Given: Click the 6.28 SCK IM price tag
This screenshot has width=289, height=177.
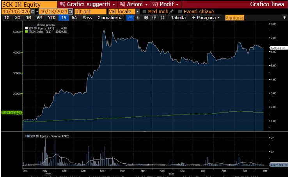Looking at the screenshot, I should click(x=278, y=48).
